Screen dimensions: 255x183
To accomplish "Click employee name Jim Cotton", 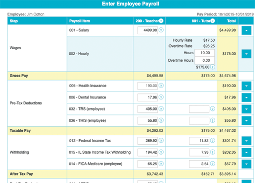I will 35,14.
